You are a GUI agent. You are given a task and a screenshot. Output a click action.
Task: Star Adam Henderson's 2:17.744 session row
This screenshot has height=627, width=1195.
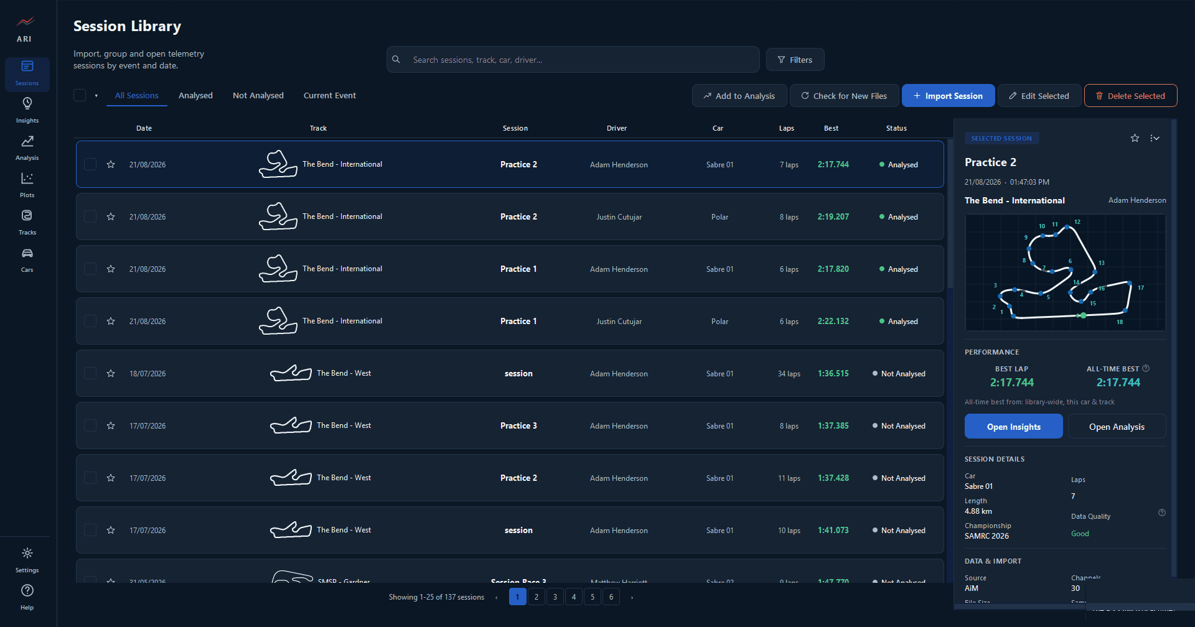tap(111, 164)
